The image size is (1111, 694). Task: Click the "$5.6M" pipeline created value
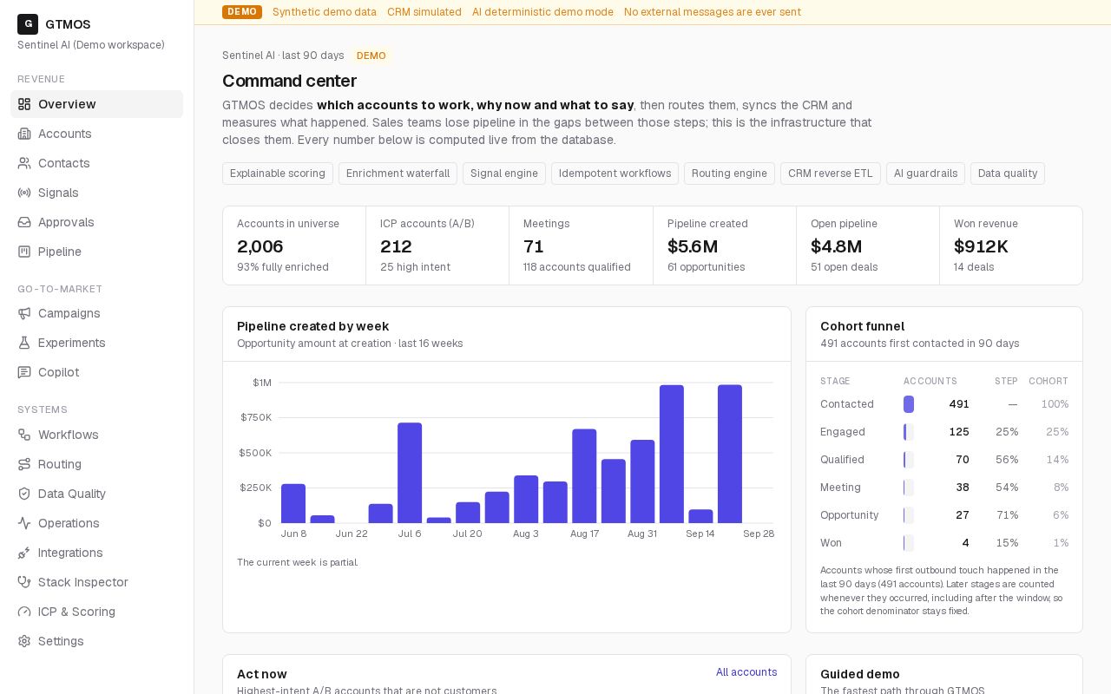[693, 246]
